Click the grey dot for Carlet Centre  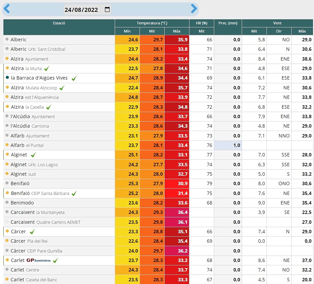coord(7,269)
